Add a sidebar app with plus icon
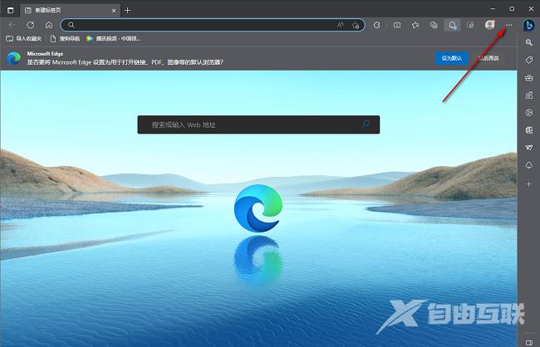This screenshot has height=347, width=540. click(528, 183)
